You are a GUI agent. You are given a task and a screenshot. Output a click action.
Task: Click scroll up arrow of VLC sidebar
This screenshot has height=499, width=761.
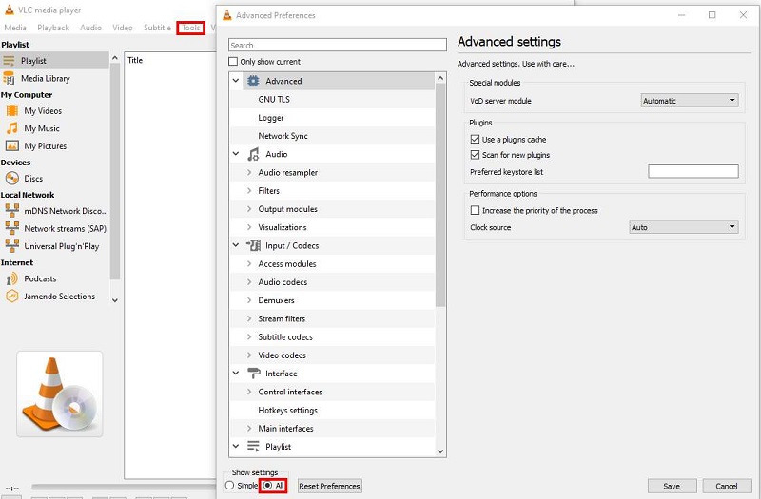point(115,58)
